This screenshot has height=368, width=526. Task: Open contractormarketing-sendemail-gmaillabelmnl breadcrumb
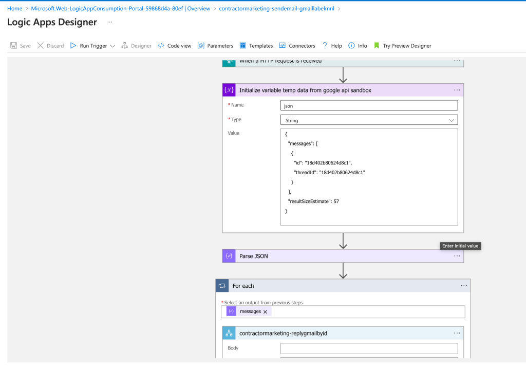pyautogui.click(x=276, y=9)
